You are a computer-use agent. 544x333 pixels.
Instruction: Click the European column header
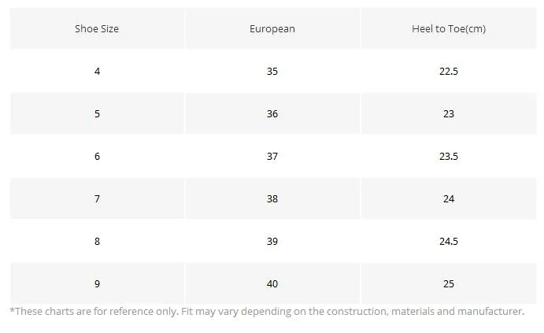coord(272,28)
